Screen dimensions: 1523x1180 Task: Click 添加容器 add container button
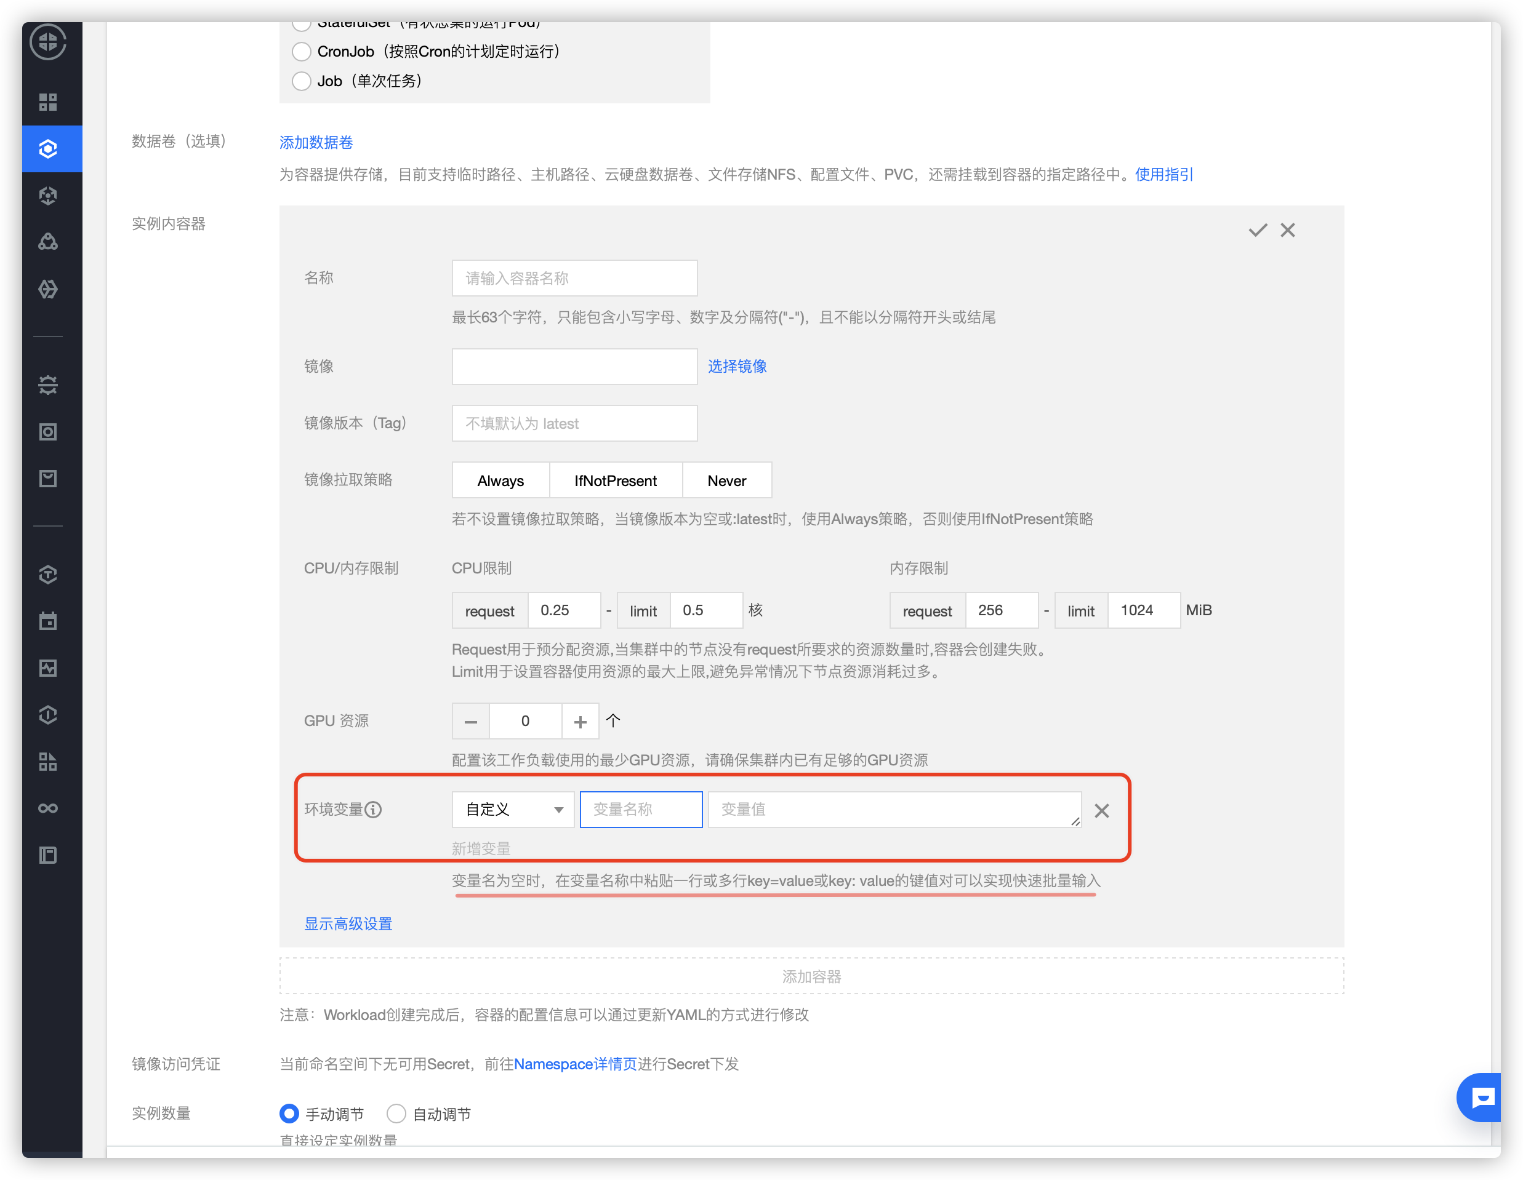(x=812, y=976)
